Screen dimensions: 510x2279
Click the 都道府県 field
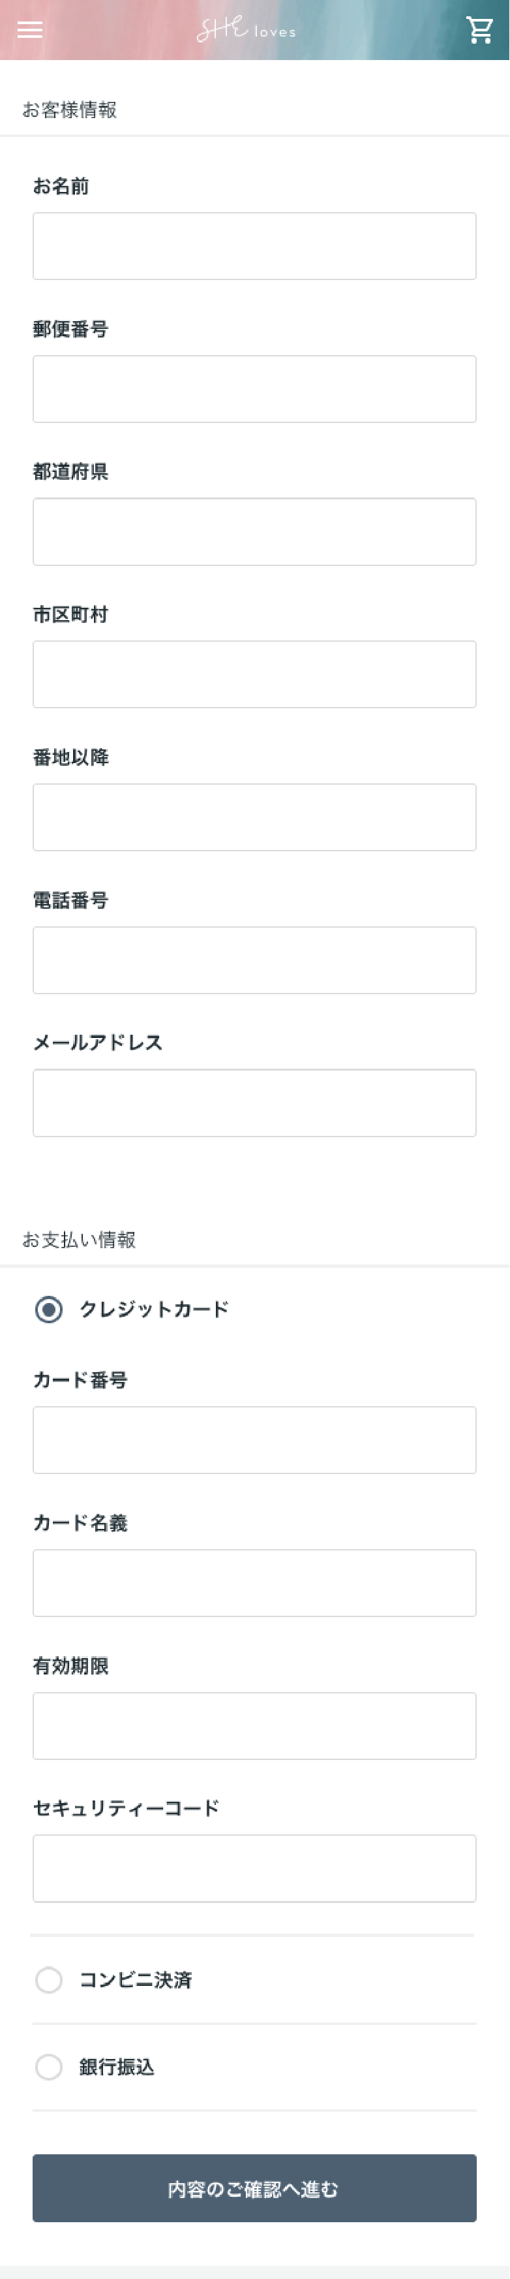[254, 531]
